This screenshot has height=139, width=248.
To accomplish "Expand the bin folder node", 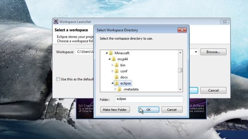I will (112, 65).
